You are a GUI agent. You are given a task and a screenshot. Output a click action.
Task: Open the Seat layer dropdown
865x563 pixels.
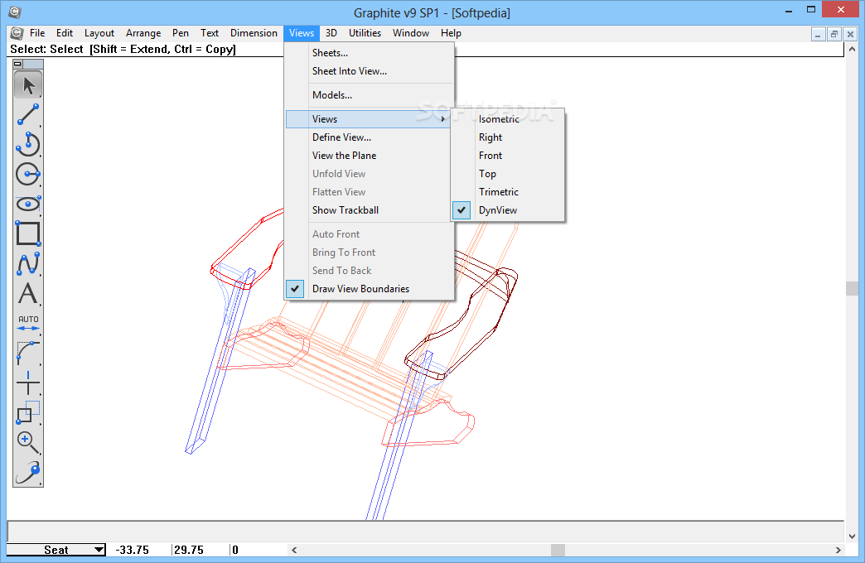point(56,550)
